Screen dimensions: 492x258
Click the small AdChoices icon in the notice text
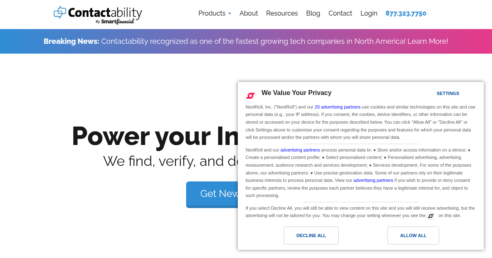click(x=430, y=216)
